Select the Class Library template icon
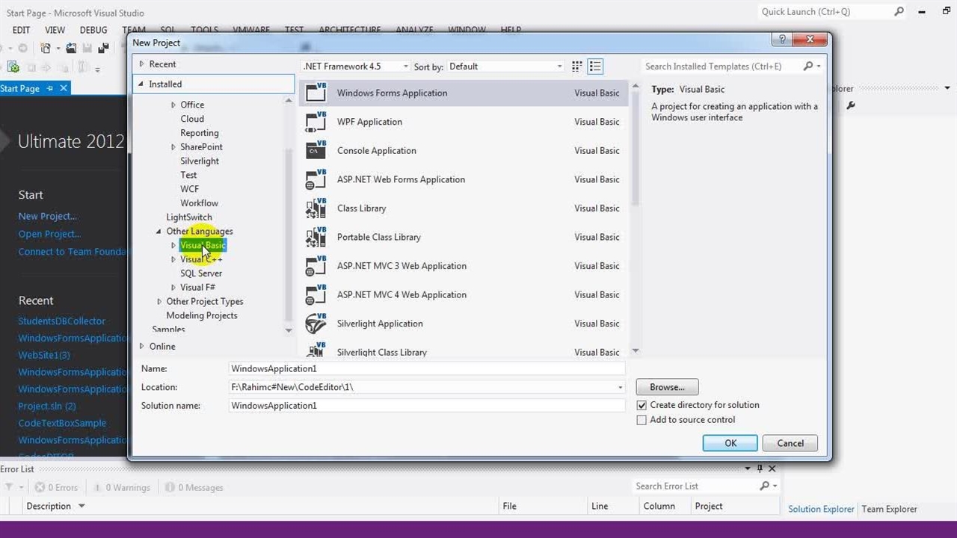 point(316,208)
